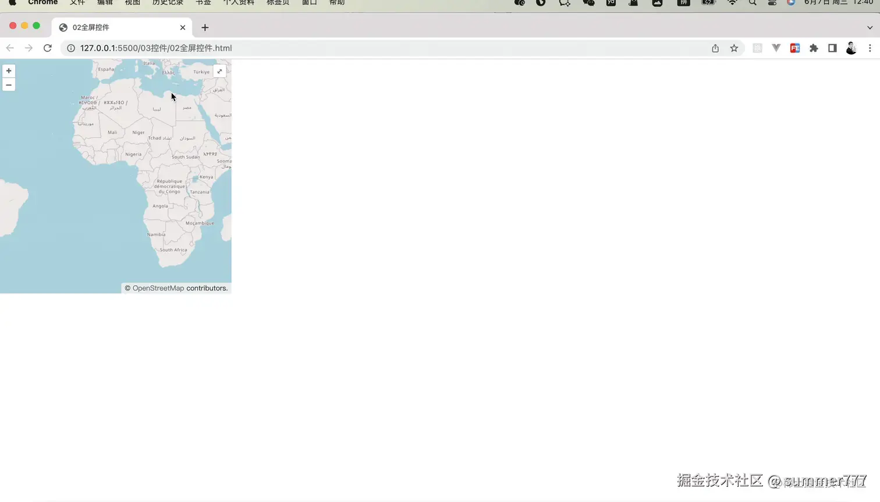Toggle the map full-screen control
Screen dimensions: 880x502
pyautogui.click(x=219, y=71)
